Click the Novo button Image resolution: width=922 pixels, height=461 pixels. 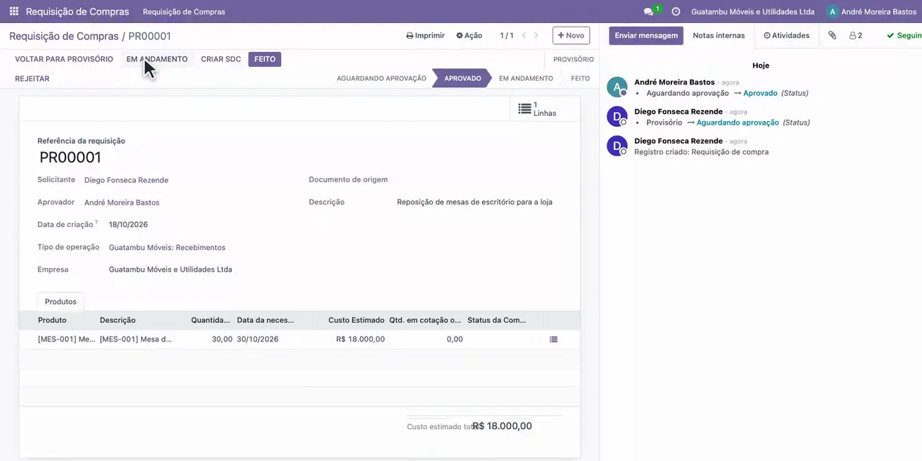[x=571, y=35]
